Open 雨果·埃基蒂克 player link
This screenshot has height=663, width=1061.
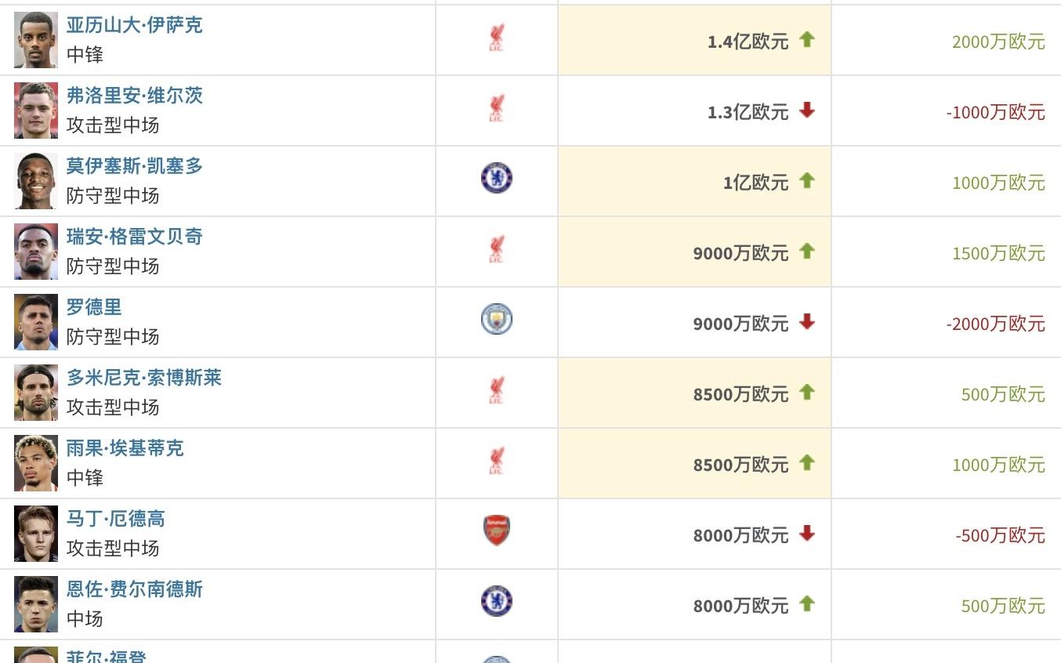pos(125,448)
